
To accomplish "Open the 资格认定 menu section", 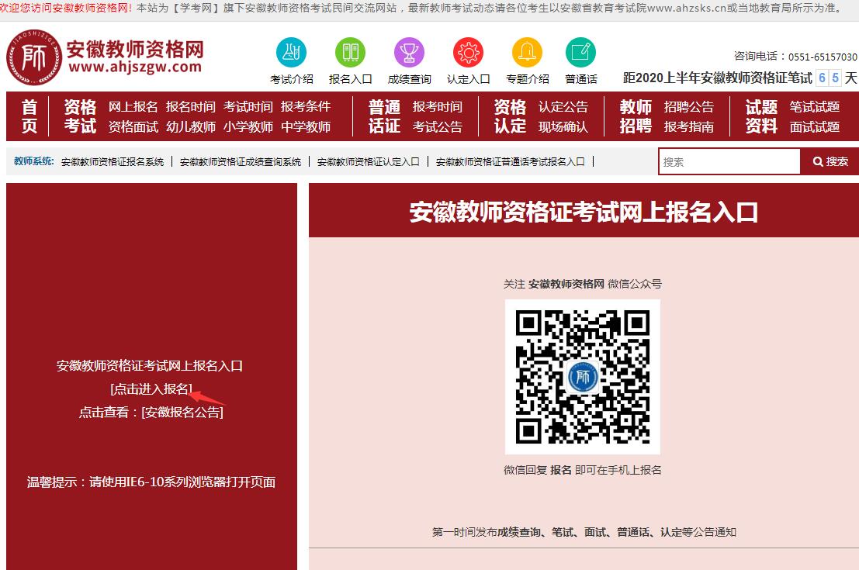I will coord(510,116).
